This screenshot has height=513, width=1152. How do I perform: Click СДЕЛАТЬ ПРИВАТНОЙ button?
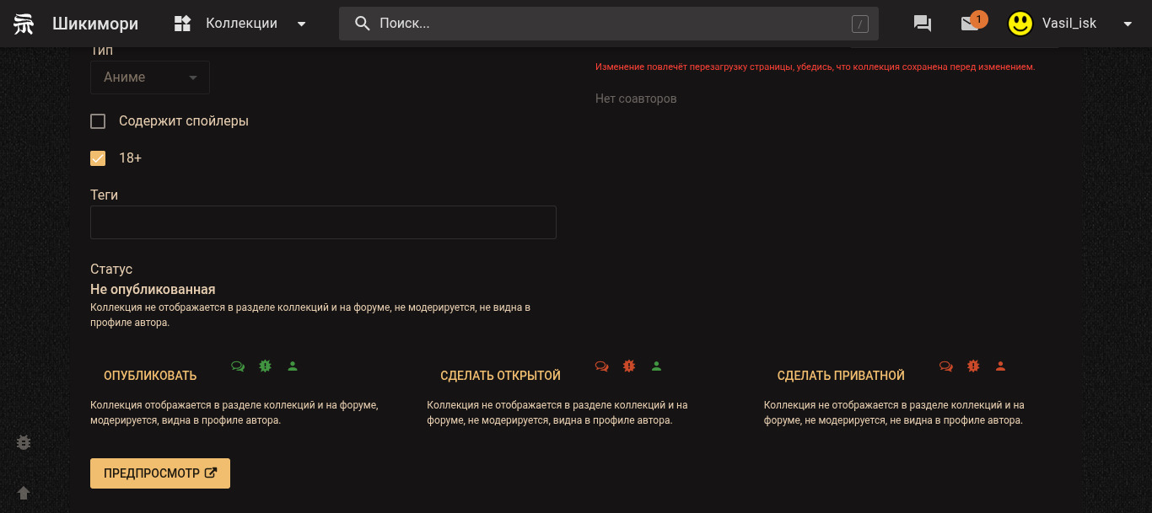point(841,376)
